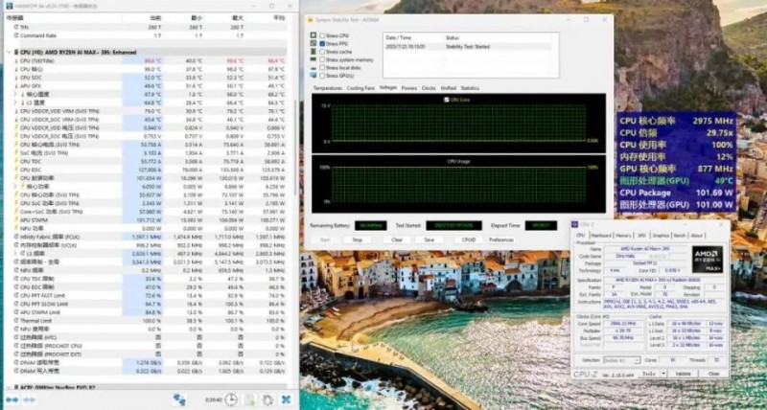The width and height of the screenshot is (767, 410).
Task: Click the thermometer icon on CPU SOC row
Action: 17,78
